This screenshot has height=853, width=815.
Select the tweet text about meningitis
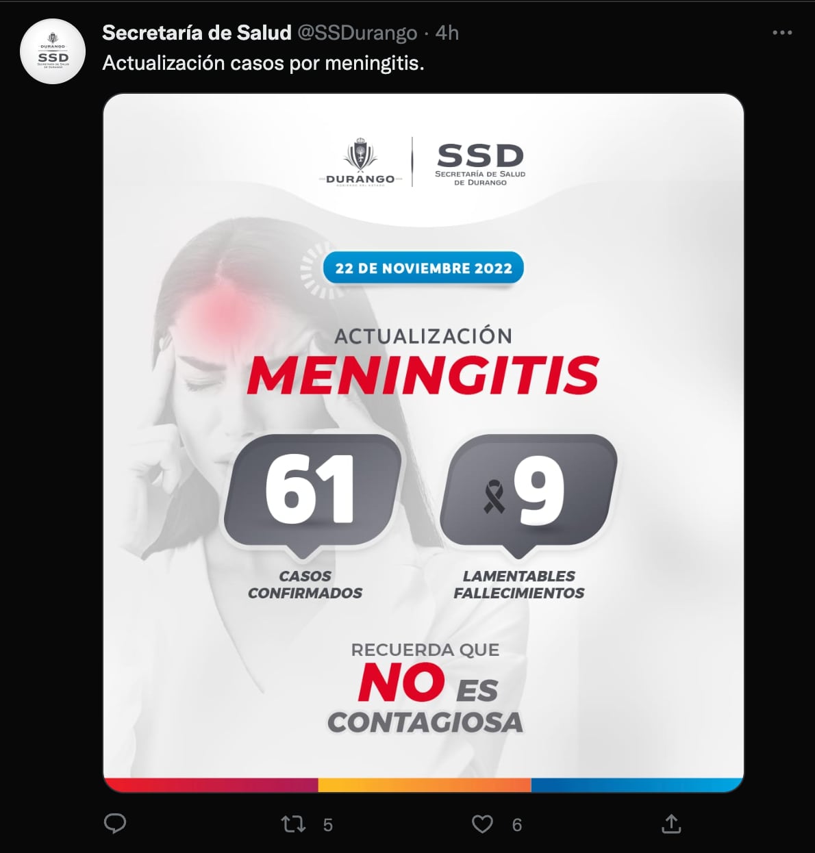pos(263,63)
